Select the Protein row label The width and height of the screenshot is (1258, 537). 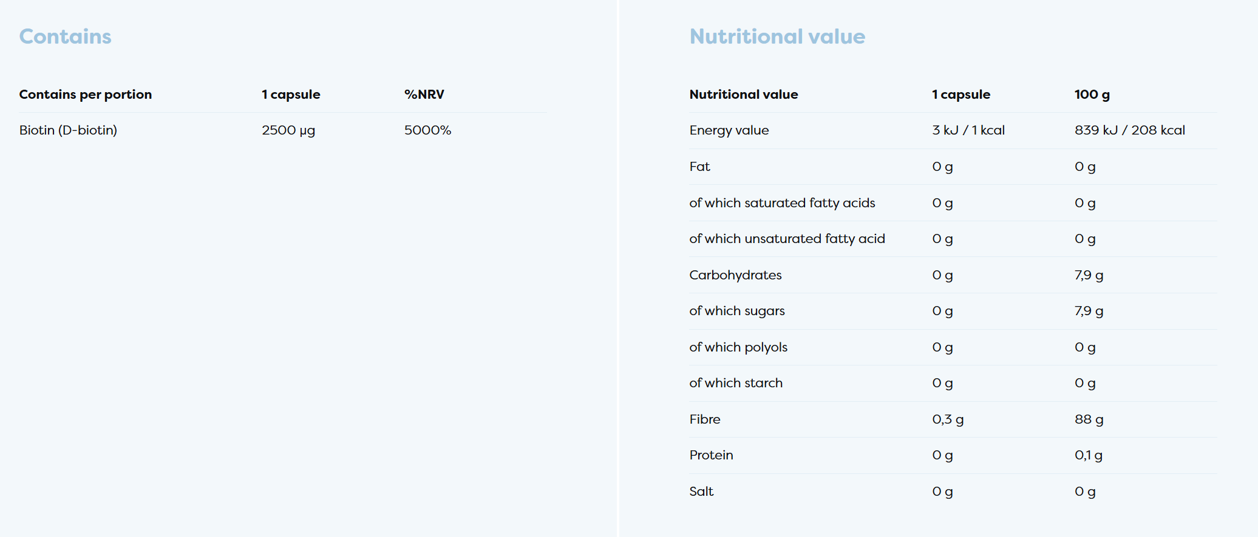click(x=711, y=455)
